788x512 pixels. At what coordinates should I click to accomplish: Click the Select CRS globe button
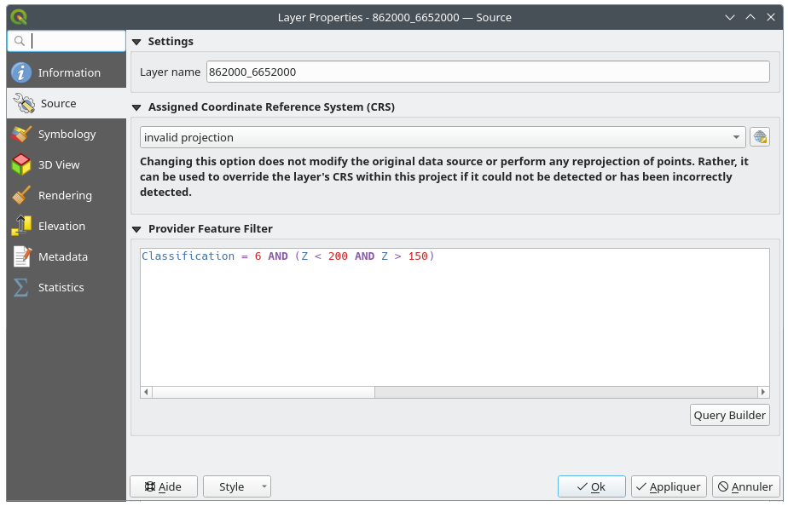759,137
